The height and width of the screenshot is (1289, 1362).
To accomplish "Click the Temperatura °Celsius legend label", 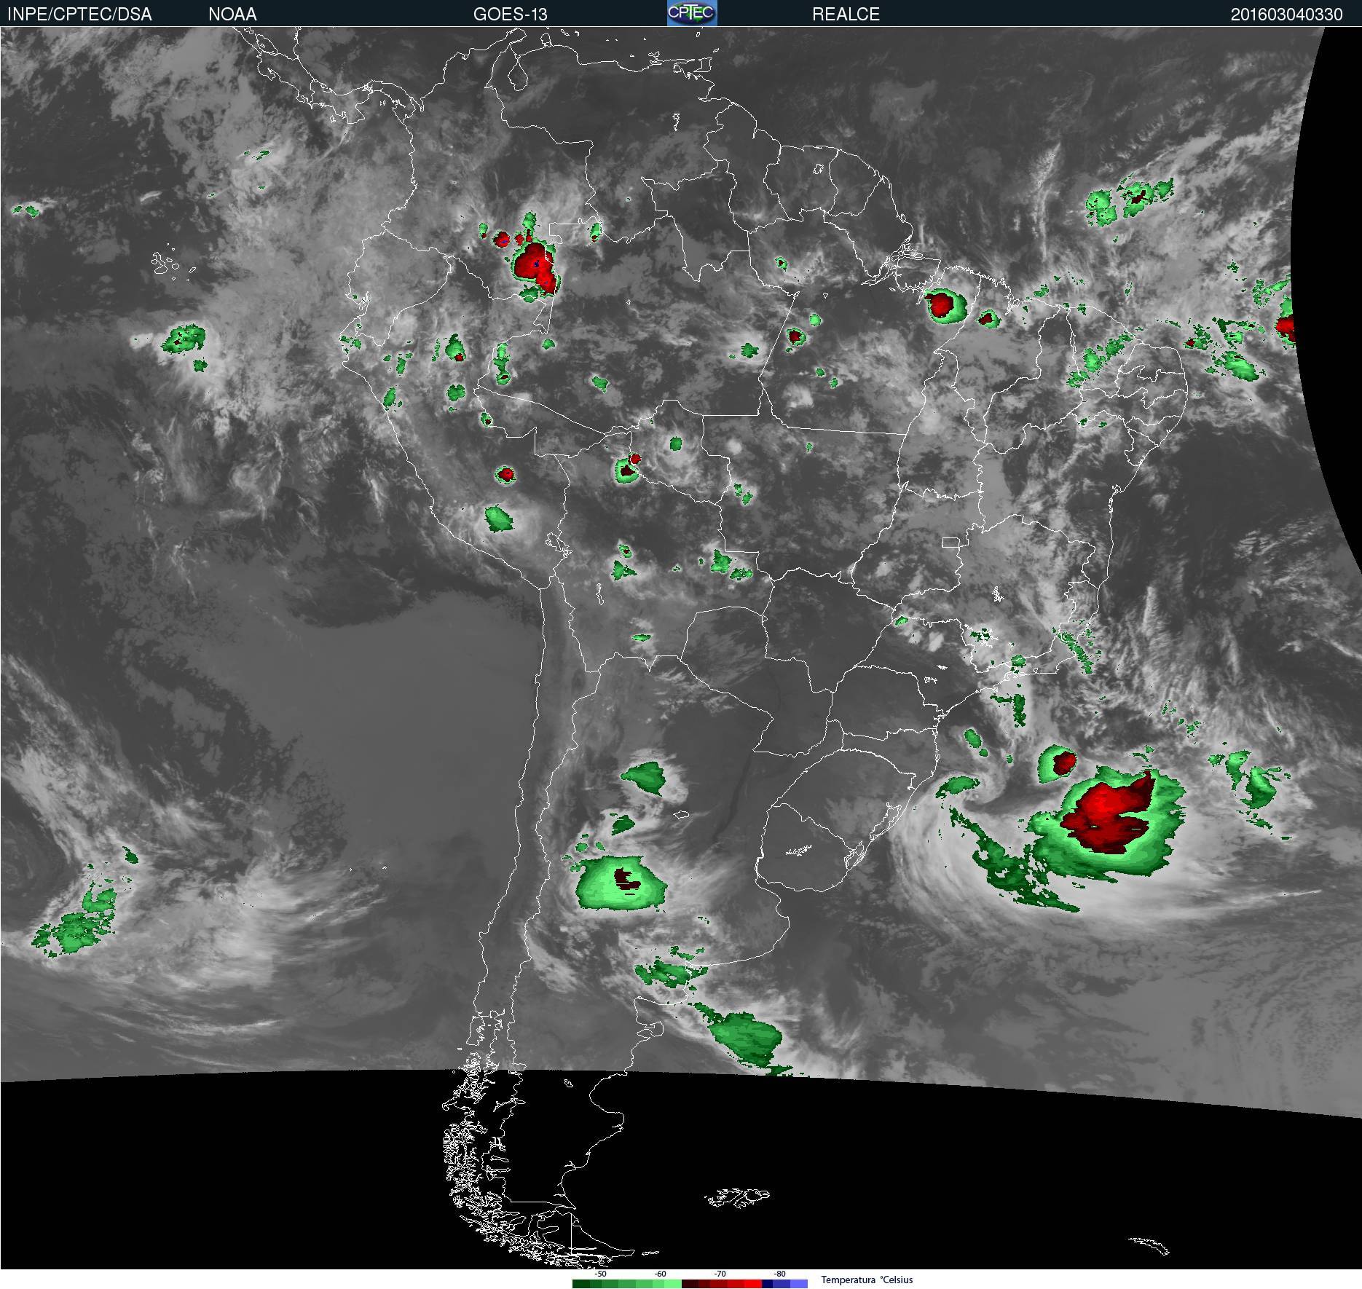I will pyautogui.click(x=867, y=1280).
